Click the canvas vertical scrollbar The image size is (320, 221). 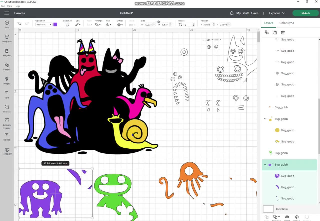click(258, 37)
